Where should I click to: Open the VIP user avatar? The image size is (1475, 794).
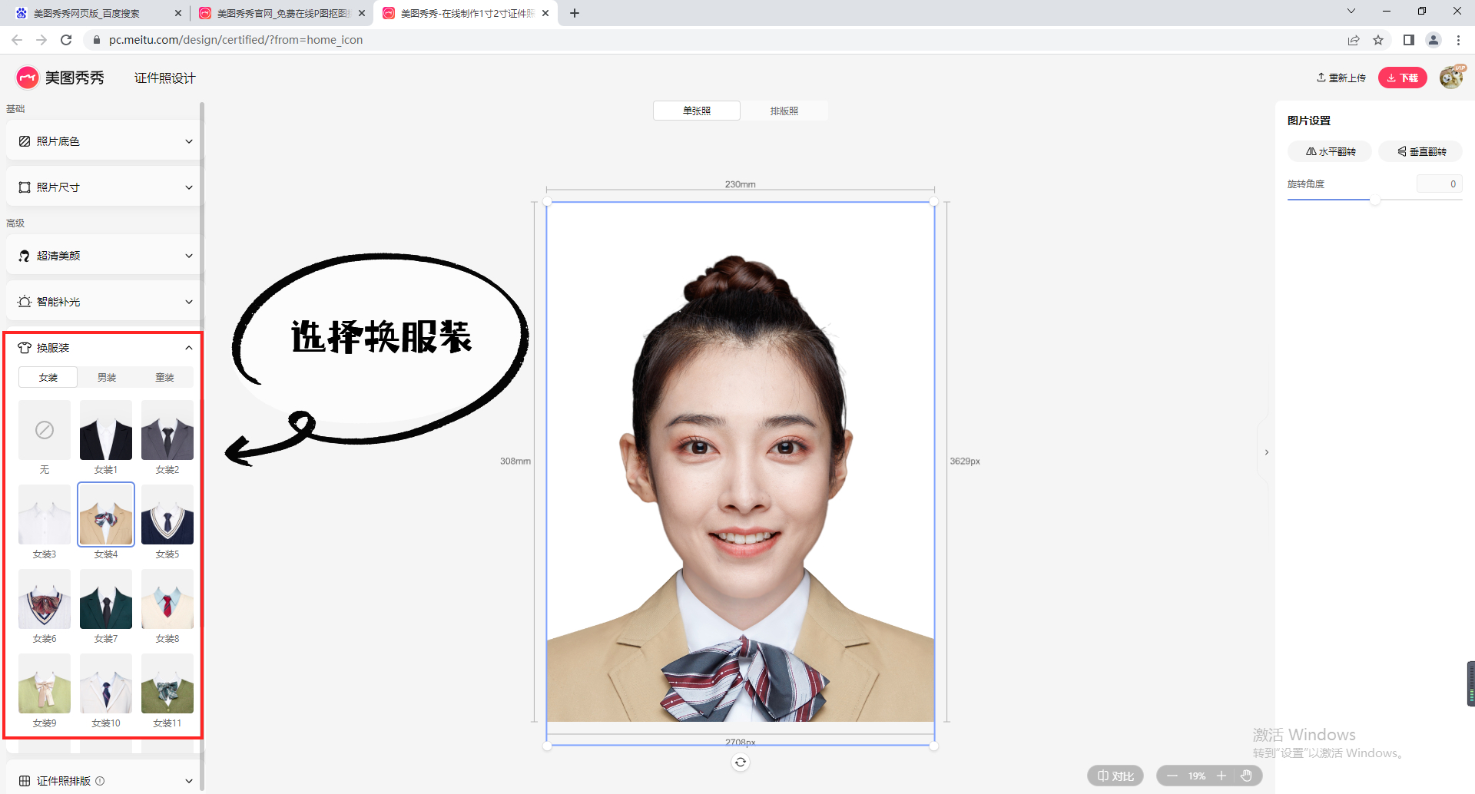point(1450,78)
